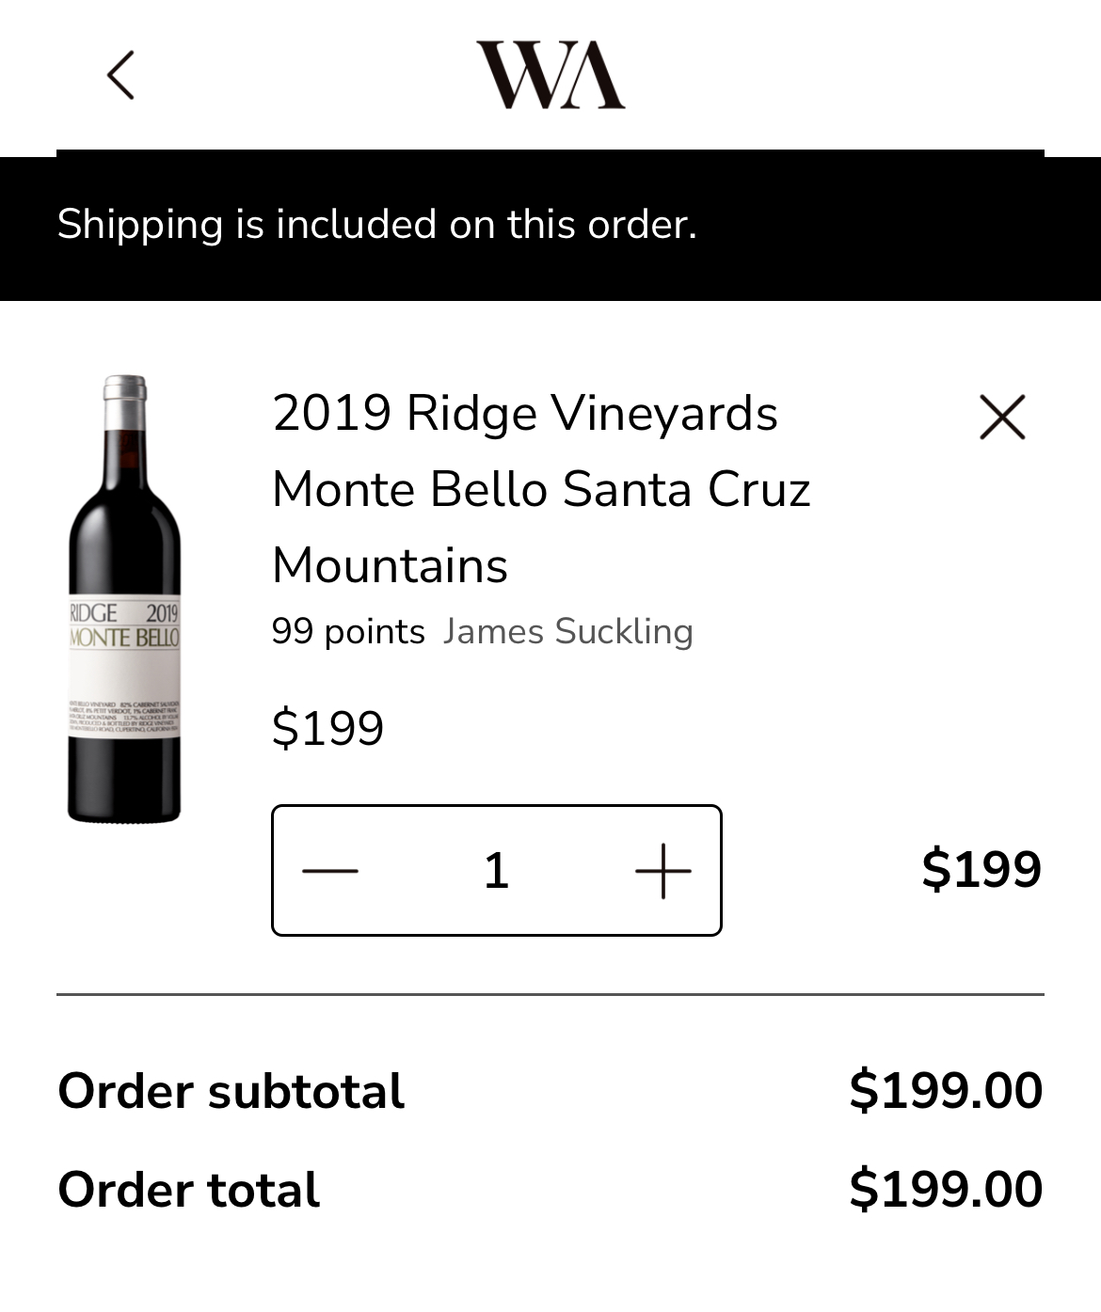The image size is (1101, 1312).
Task: Click the quantity value 1 field
Action: tap(496, 871)
